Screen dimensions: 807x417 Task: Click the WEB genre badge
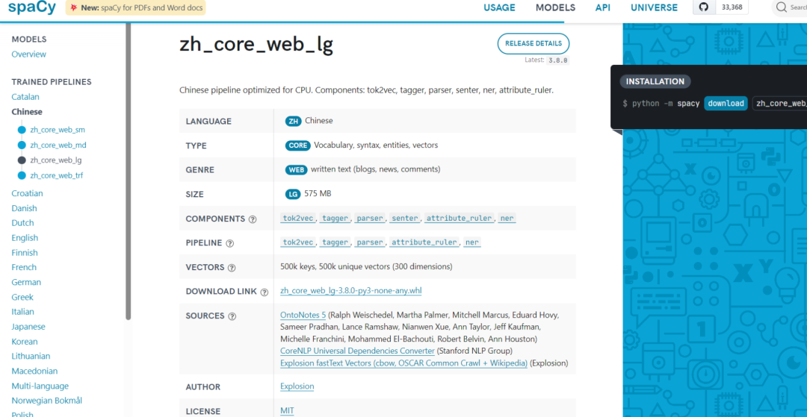pos(297,169)
